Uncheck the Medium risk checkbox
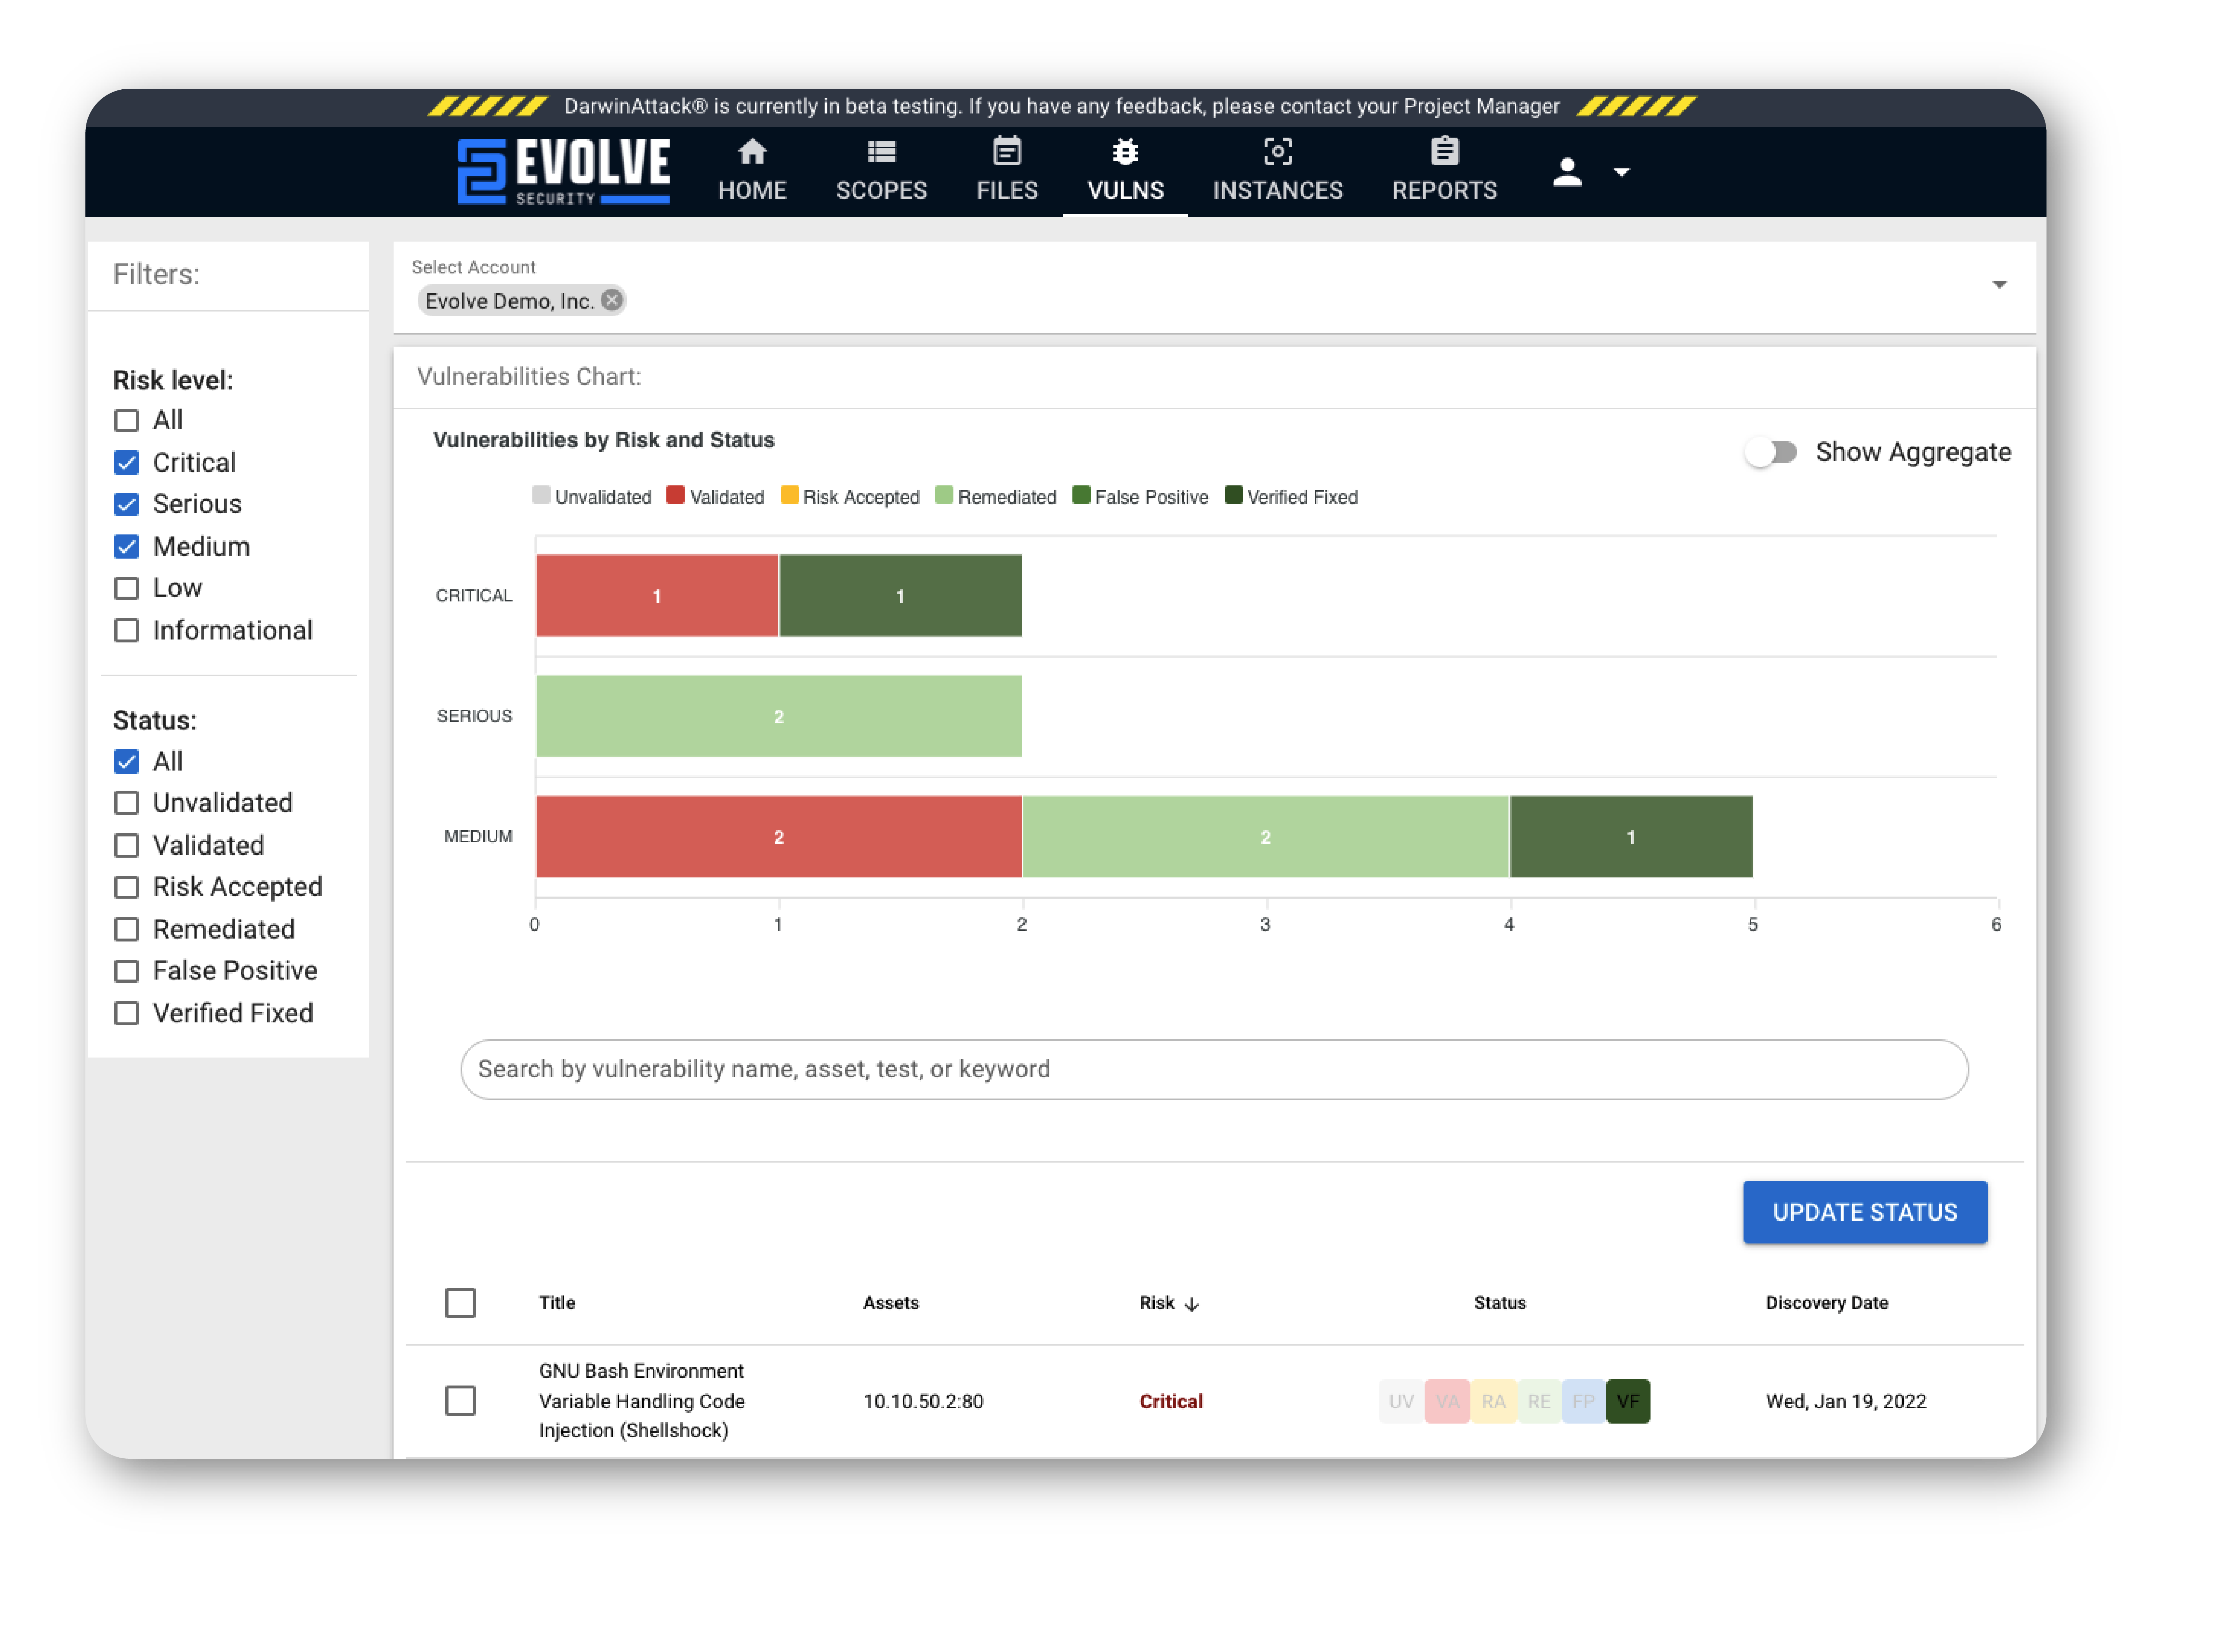This screenshot has height=1652, width=2214. pos(126,546)
